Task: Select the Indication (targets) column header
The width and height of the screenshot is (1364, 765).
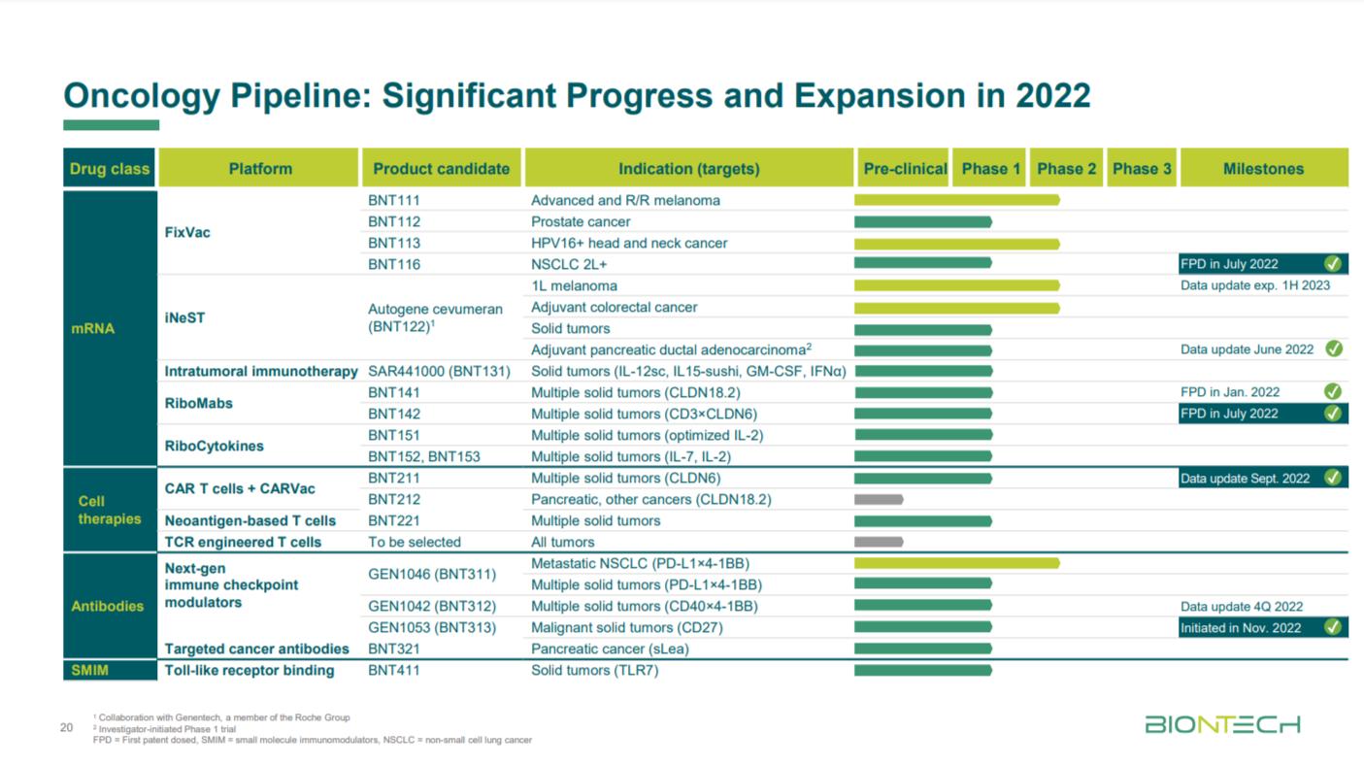Action: point(689,168)
